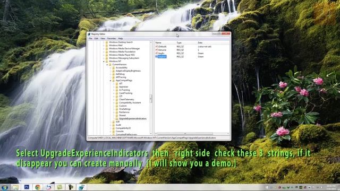Click the APITracing folder icon
This screenshot has width=340, height=191.
(113, 77)
